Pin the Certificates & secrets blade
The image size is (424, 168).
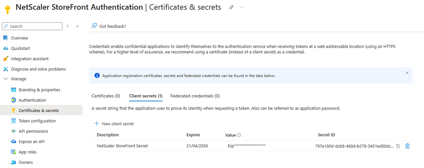231,7
